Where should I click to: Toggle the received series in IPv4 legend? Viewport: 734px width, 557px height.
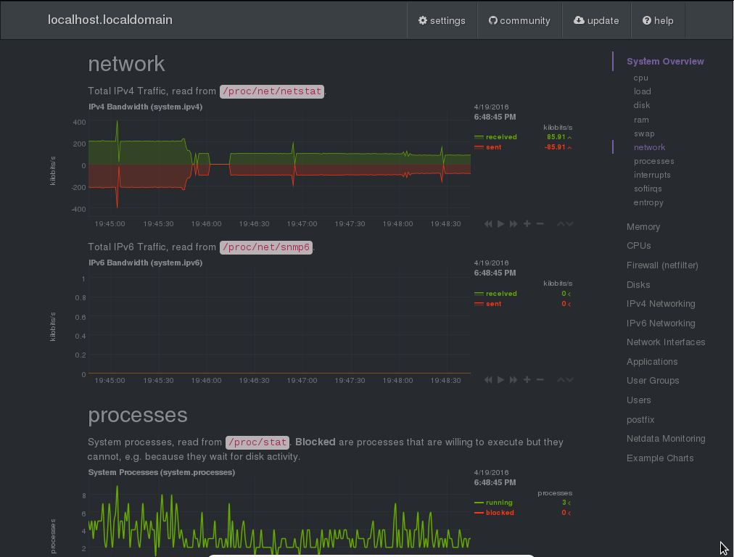tap(501, 137)
